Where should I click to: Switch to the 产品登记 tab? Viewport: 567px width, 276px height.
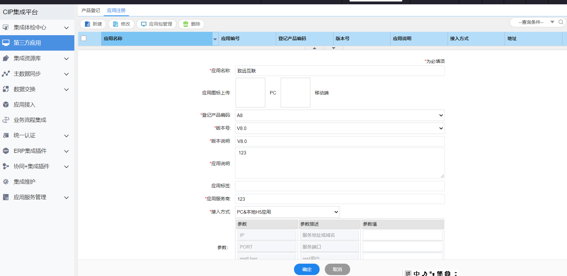point(91,10)
